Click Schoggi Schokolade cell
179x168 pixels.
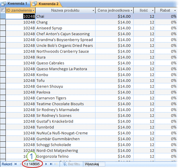pos(66,145)
